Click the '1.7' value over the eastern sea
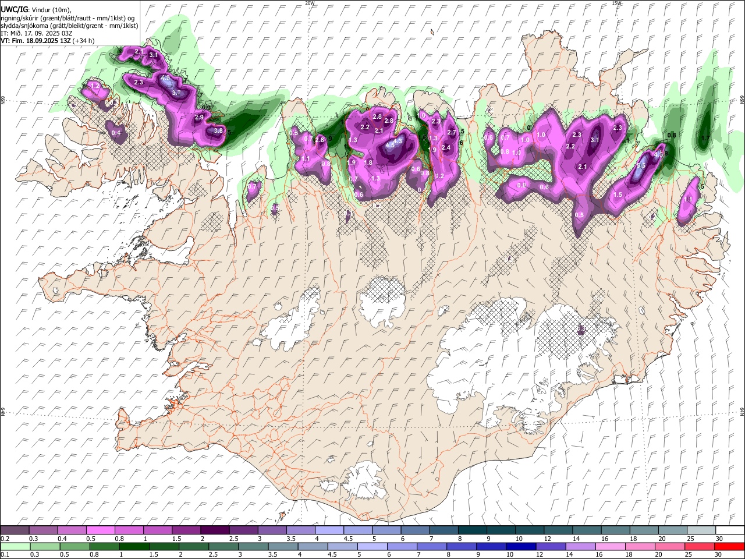Screen dimensions: 745x559 (705, 139)
